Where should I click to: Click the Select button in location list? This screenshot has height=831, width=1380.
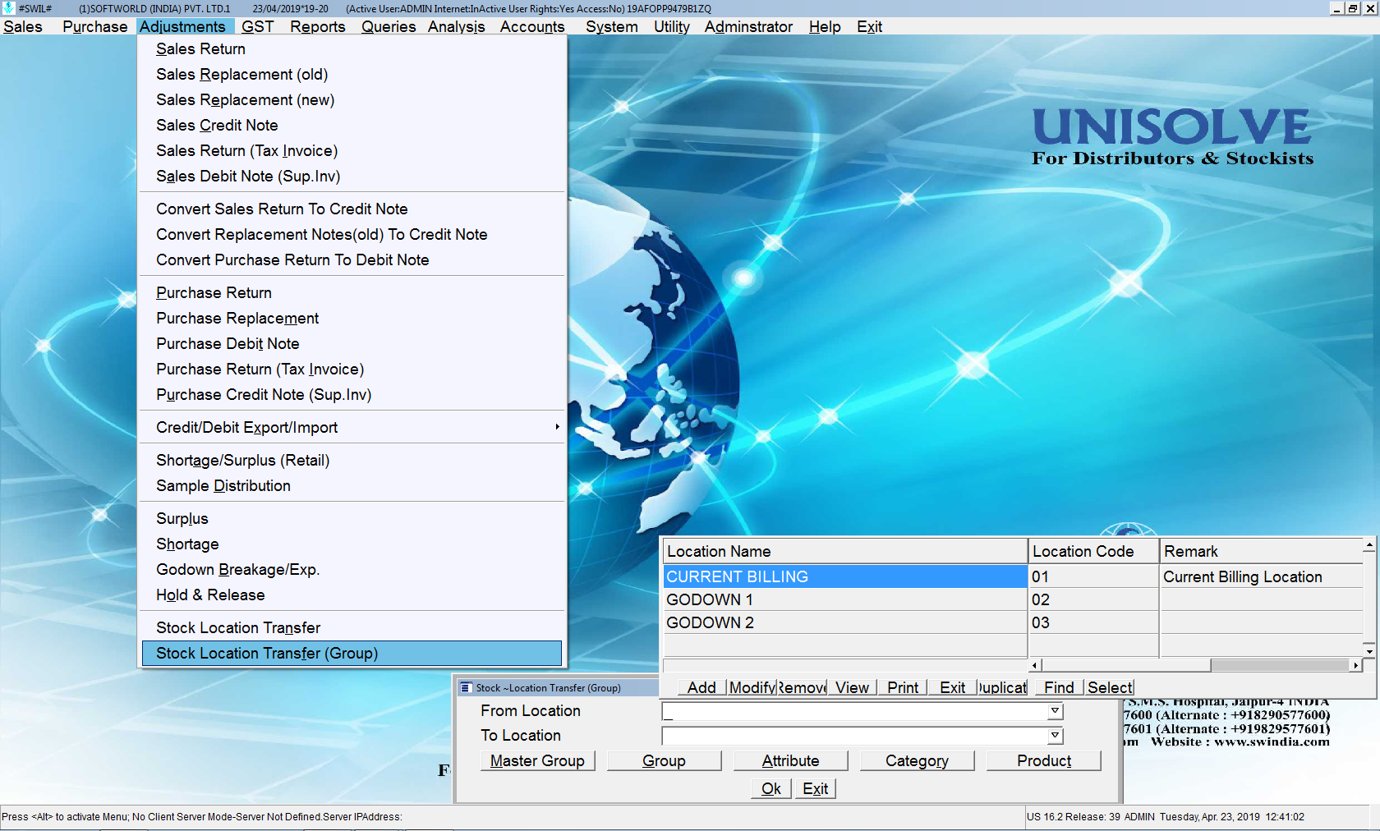(x=1110, y=688)
